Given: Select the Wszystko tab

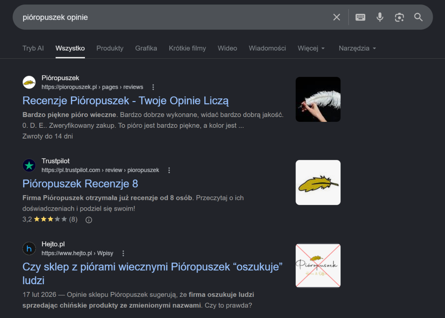Looking at the screenshot, I should 70,48.
